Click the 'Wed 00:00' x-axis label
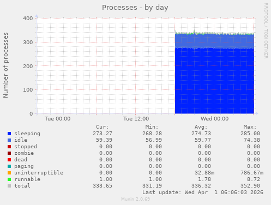The image size is (271, 205). tap(214, 119)
